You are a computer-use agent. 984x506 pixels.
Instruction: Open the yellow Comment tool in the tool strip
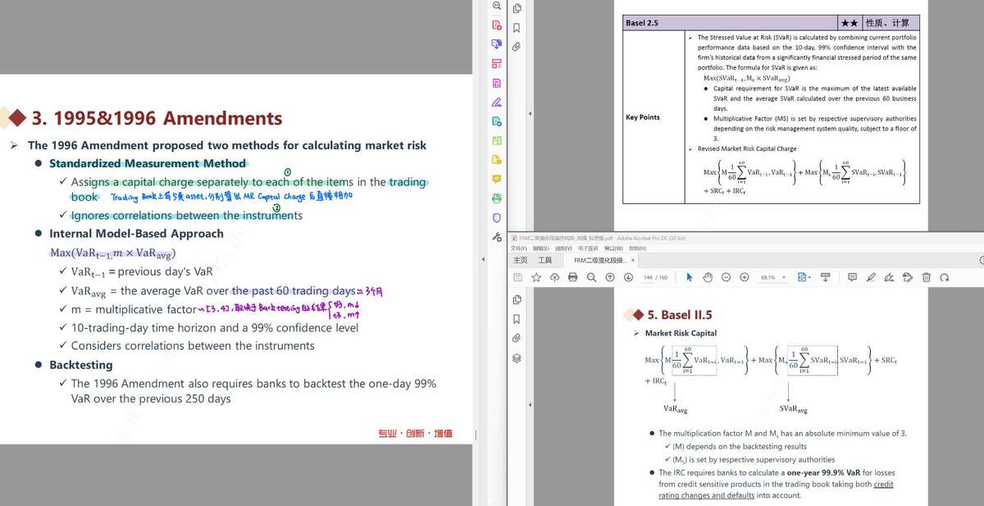click(496, 179)
